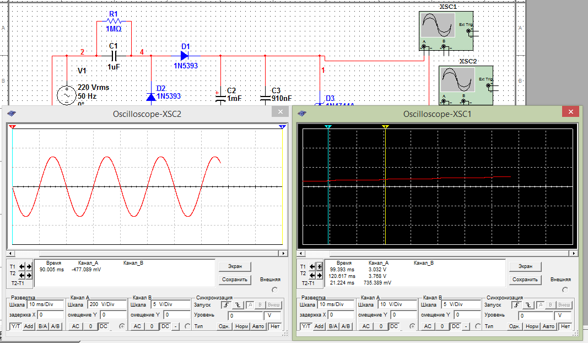Set Channel A to AC coupling in XSC2
This screenshot has width=588, height=343.
(75, 326)
